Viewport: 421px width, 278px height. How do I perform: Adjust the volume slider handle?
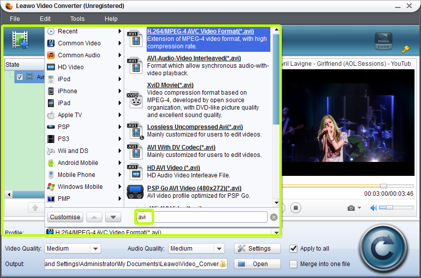tap(390, 207)
